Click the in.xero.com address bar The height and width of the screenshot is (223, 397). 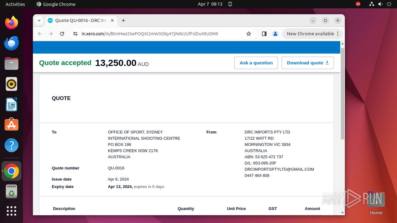pos(150,34)
